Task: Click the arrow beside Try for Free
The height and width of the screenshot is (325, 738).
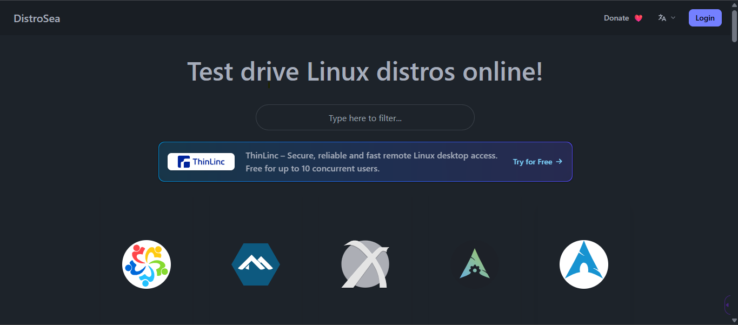Action: tap(559, 162)
